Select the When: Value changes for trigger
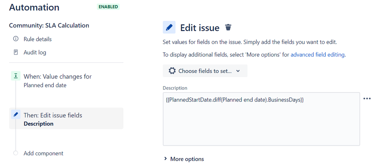Viewport: 386px width, 168px height. (58, 81)
